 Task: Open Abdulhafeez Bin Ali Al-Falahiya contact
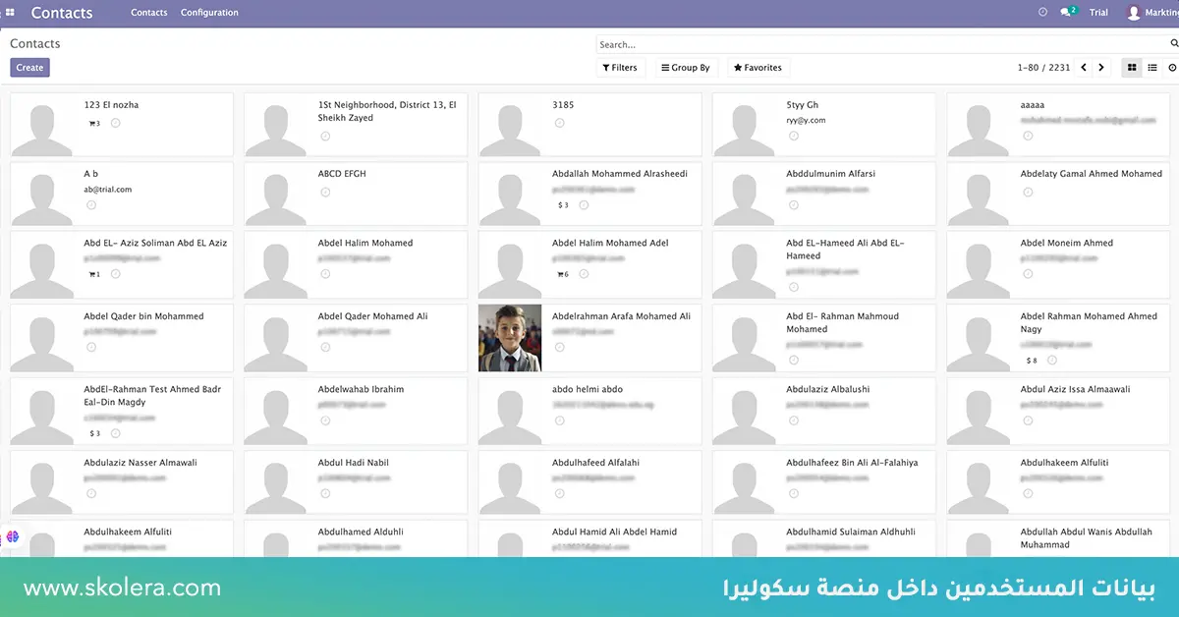824,482
